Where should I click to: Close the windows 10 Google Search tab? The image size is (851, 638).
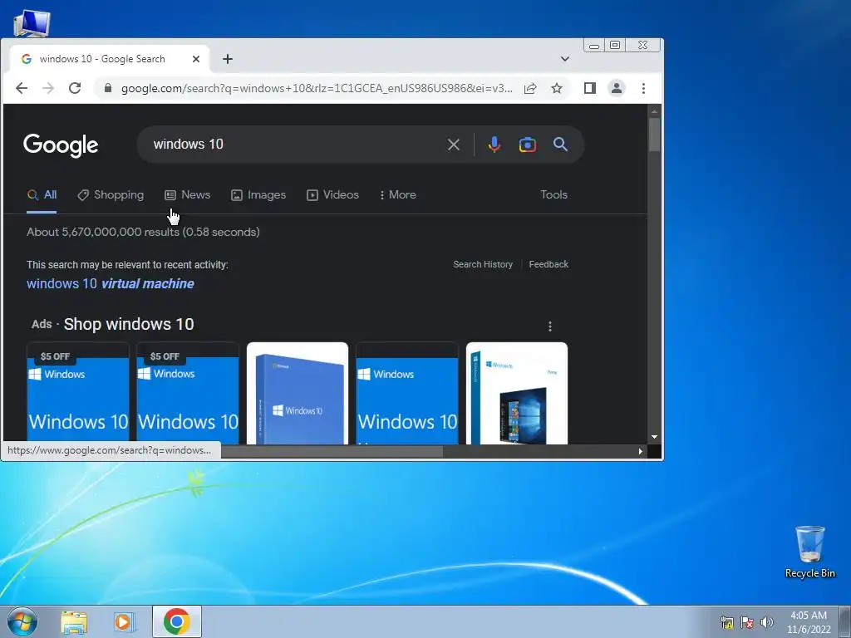(196, 59)
